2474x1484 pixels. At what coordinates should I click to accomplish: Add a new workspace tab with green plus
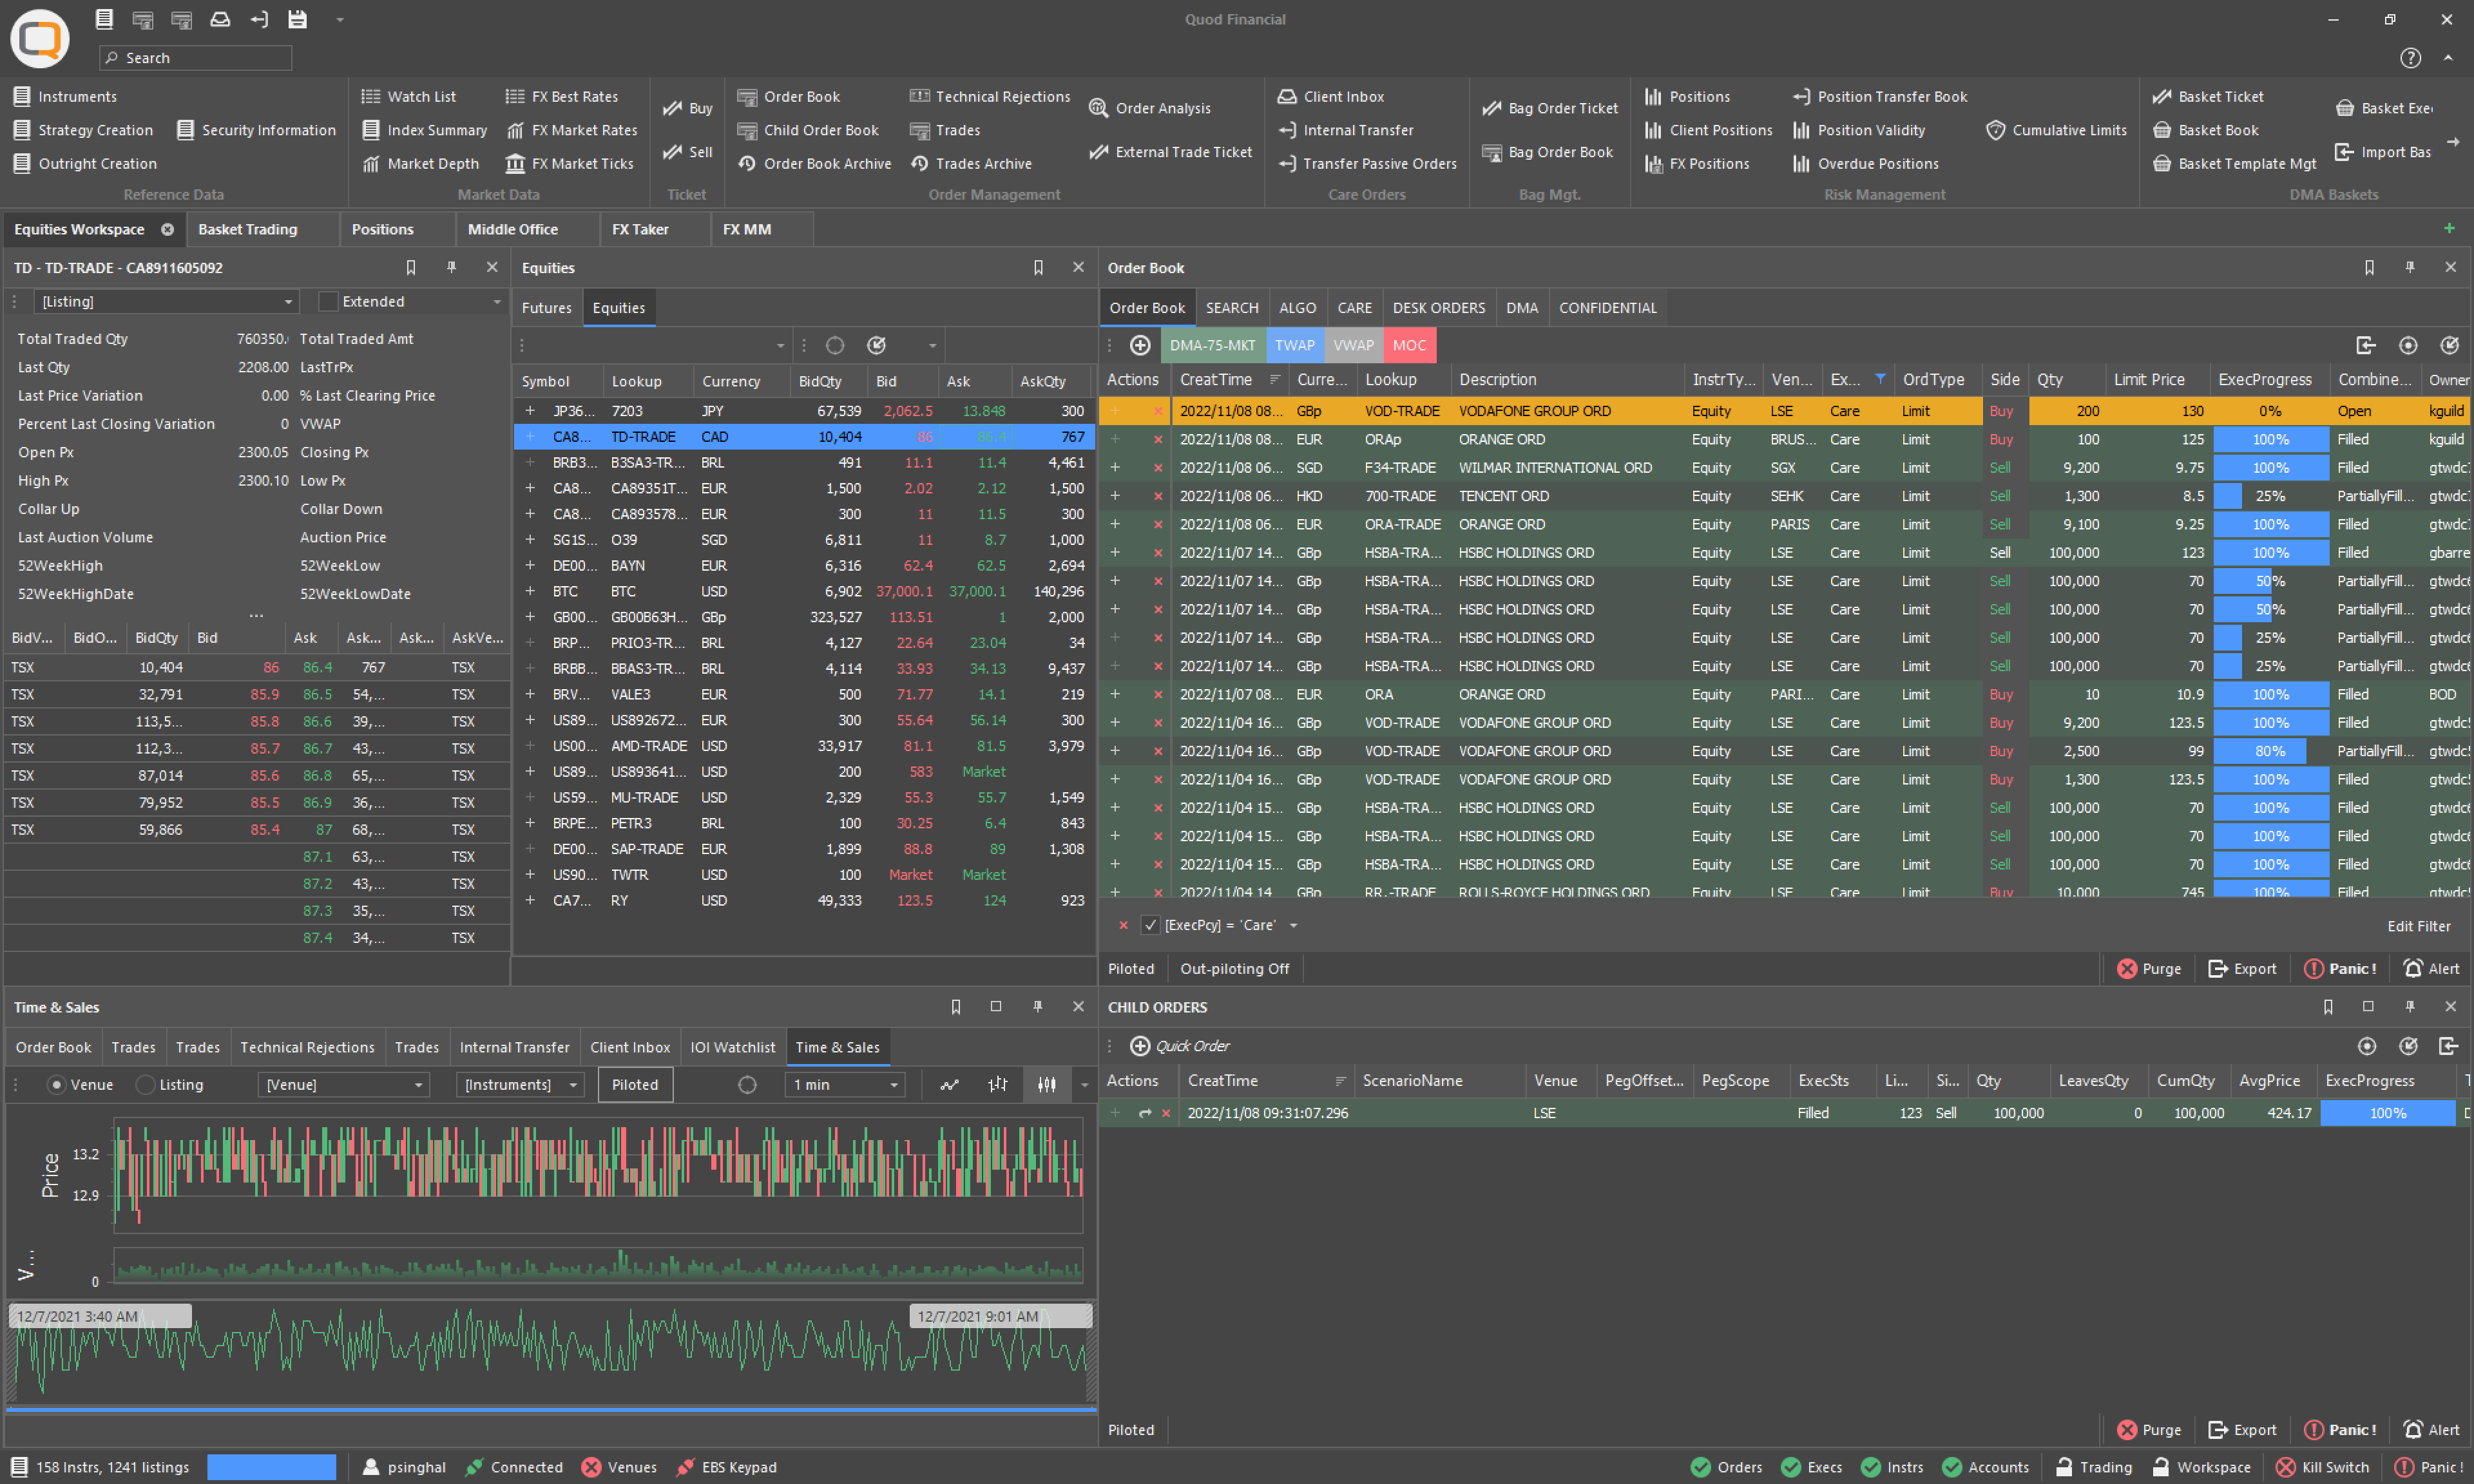tap(2449, 229)
